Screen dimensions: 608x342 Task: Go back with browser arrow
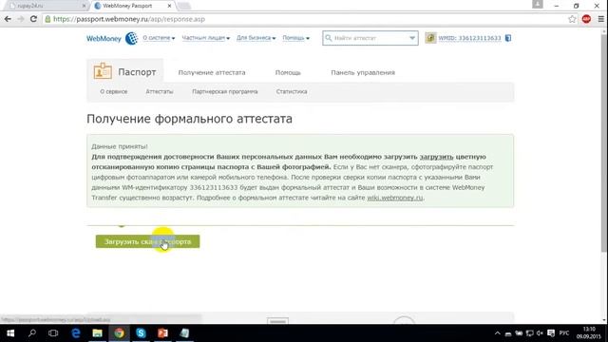(8, 19)
